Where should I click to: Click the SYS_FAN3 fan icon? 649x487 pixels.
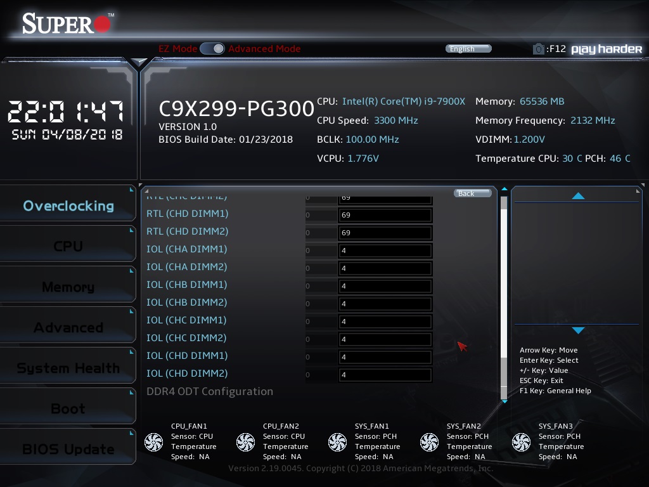(521, 442)
